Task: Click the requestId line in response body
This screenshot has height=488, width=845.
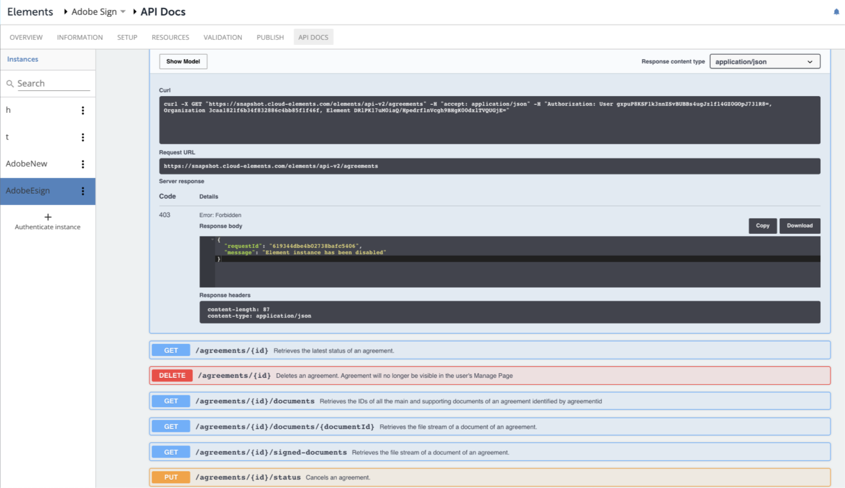Action: tap(293, 246)
